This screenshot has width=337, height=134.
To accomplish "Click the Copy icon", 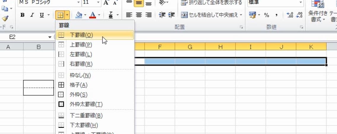I will (4, 9).
